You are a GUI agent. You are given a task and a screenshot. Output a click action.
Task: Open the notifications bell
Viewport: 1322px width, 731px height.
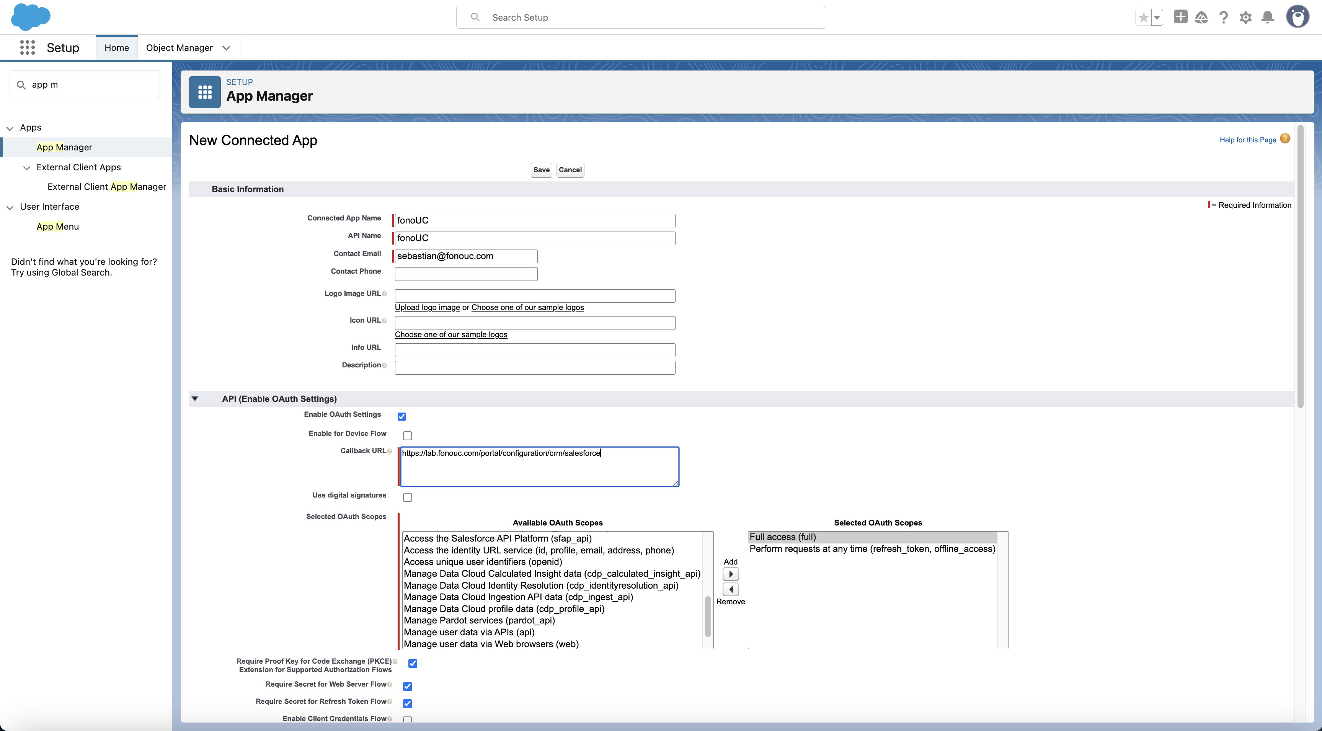point(1268,18)
